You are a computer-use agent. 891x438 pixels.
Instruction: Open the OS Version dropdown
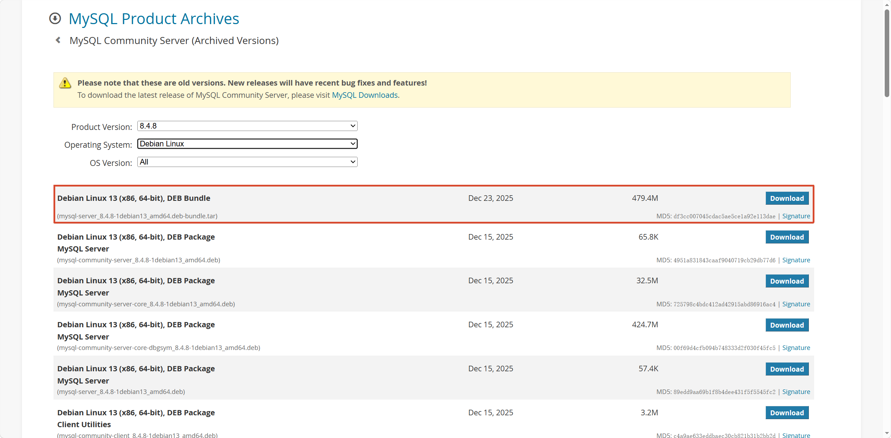[x=247, y=162]
